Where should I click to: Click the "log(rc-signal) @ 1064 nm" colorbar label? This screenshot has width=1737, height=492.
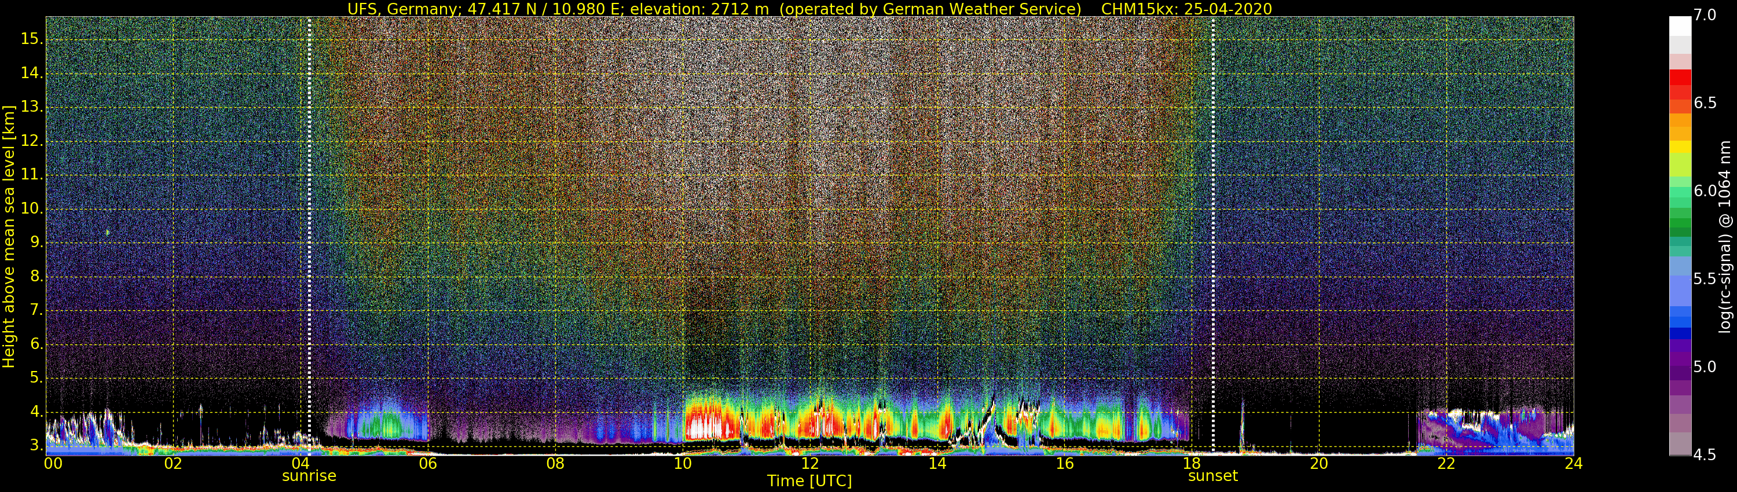(x=1724, y=236)
